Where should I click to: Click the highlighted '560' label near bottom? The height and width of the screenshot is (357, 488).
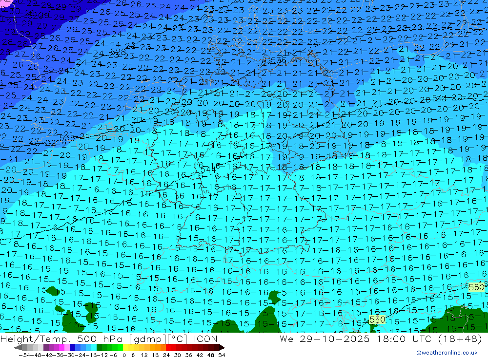coord(377,319)
